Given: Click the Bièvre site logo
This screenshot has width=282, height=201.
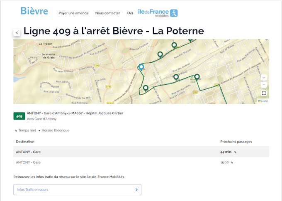Looking at the screenshot, I should pos(34,11).
